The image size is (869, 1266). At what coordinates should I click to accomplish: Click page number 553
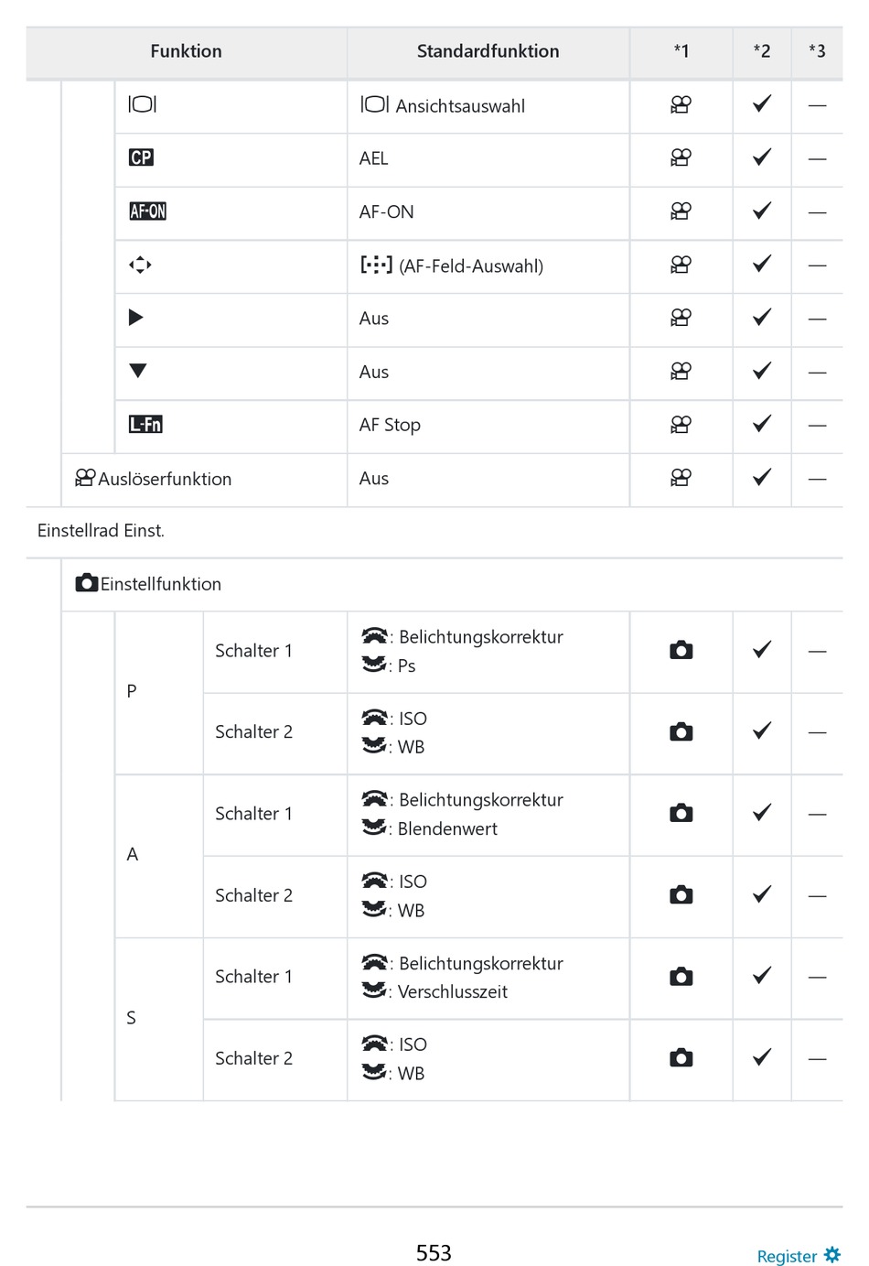(434, 1253)
